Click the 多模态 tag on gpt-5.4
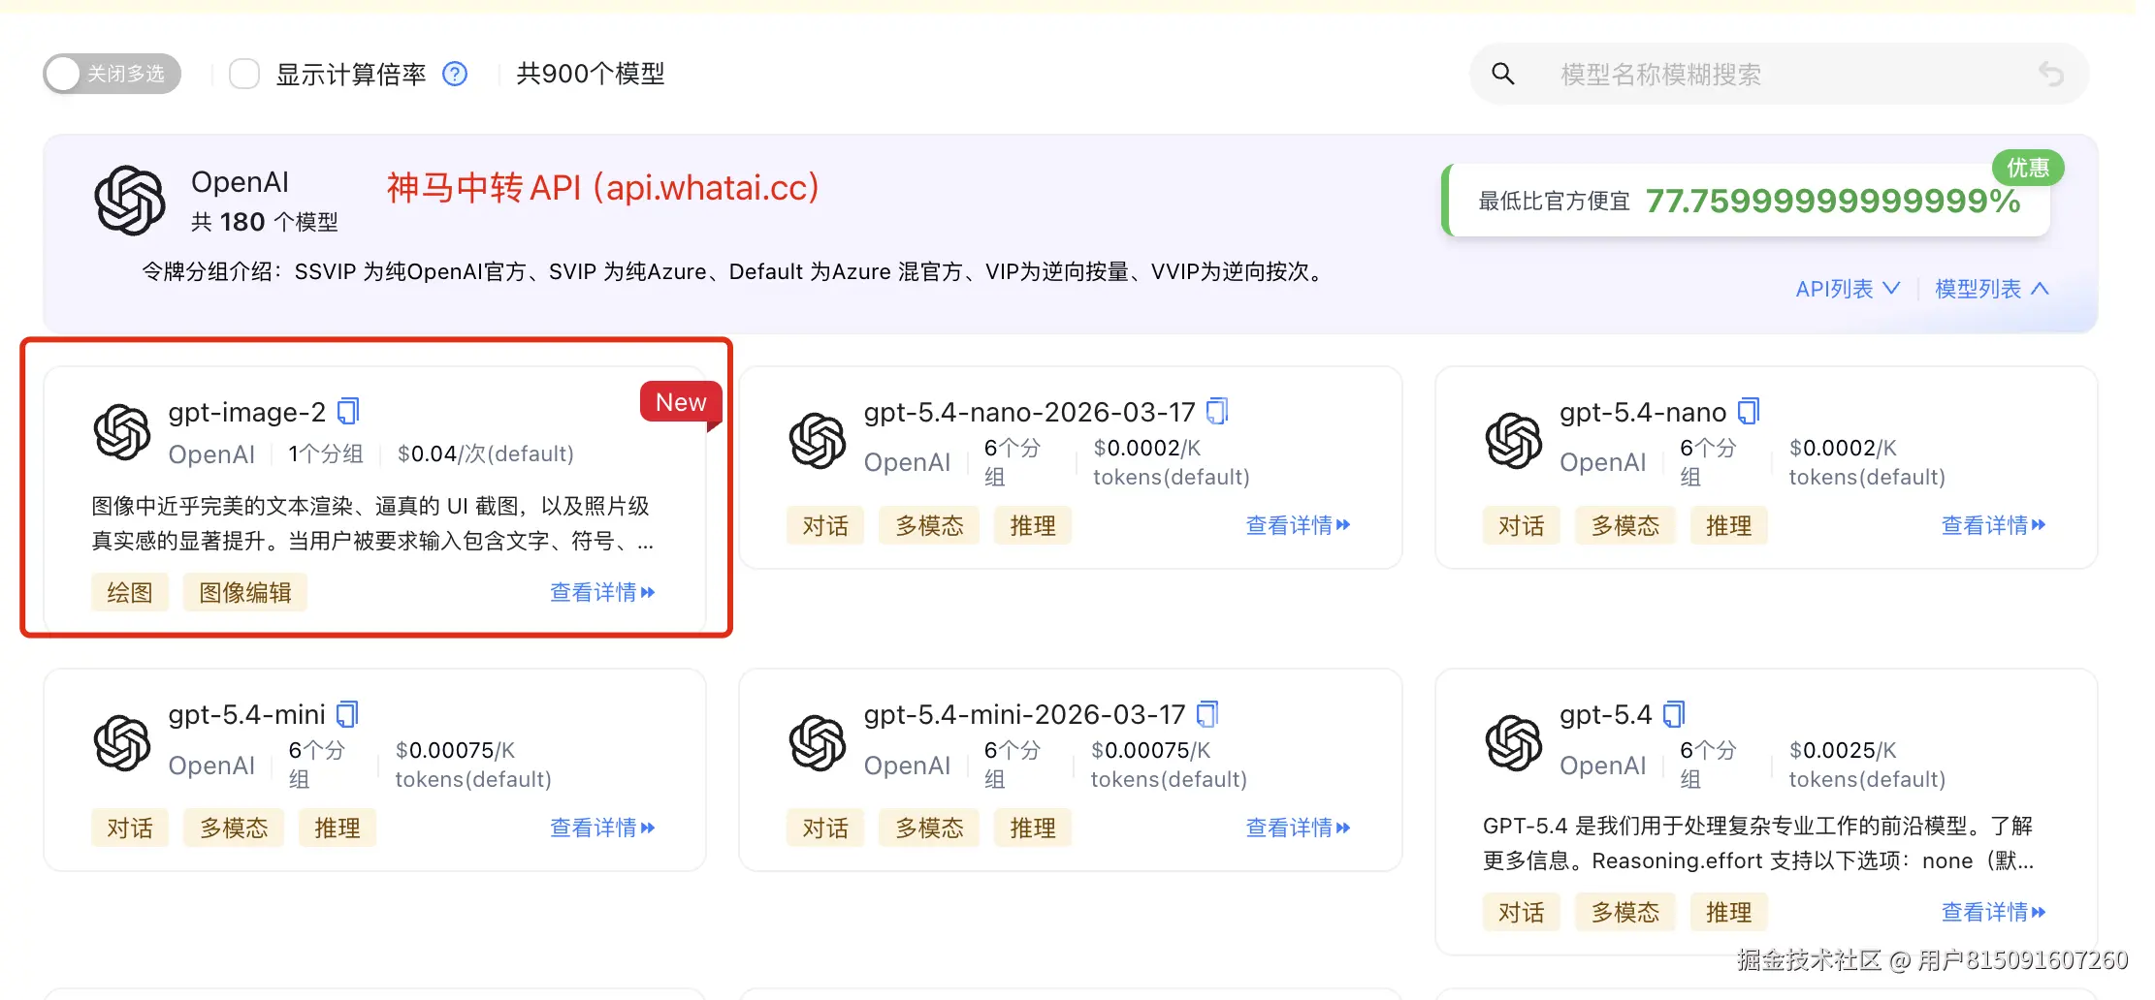The width and height of the screenshot is (2155, 1000). [1624, 912]
